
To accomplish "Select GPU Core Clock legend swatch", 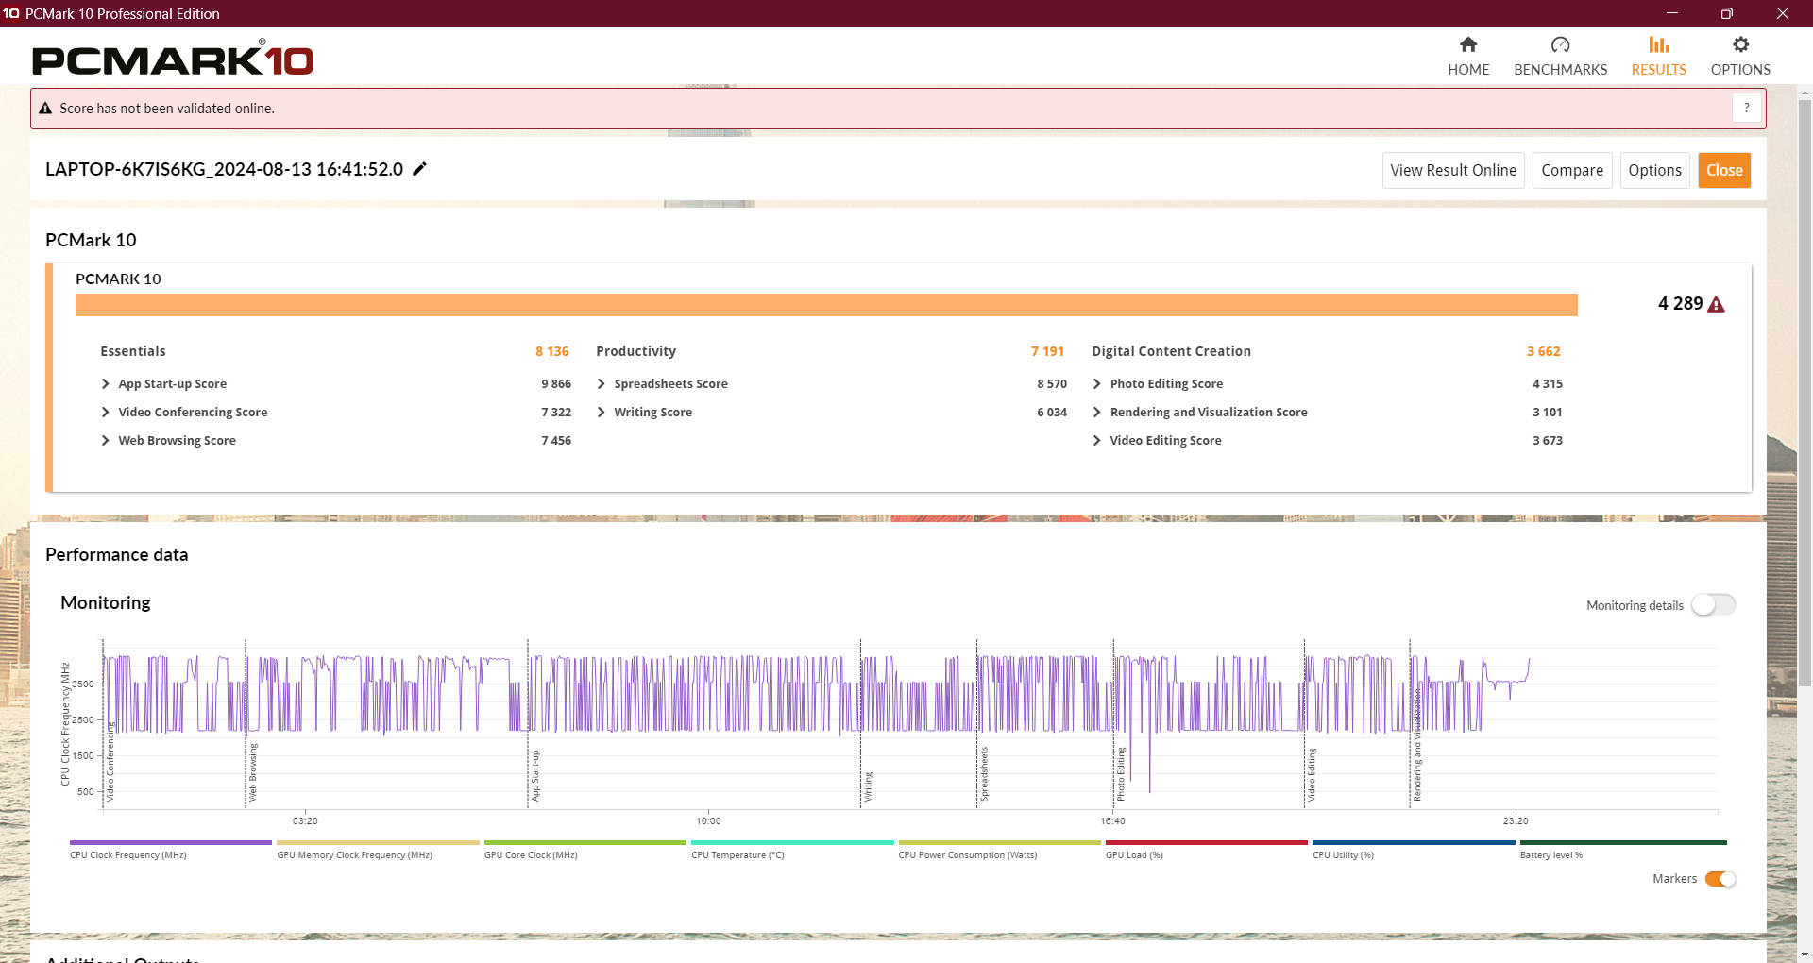I will [585, 843].
